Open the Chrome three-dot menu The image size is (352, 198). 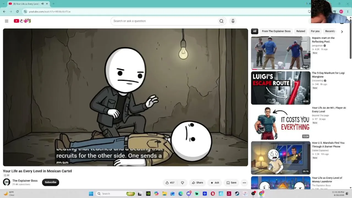click(x=348, y=12)
